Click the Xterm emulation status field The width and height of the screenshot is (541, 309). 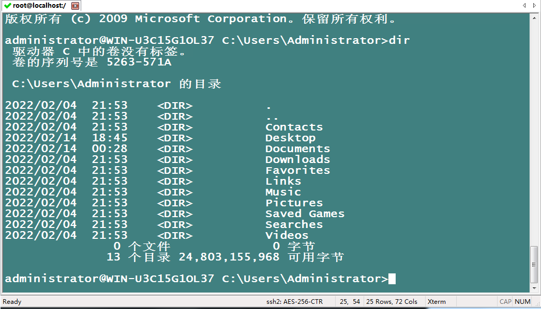[x=437, y=301]
